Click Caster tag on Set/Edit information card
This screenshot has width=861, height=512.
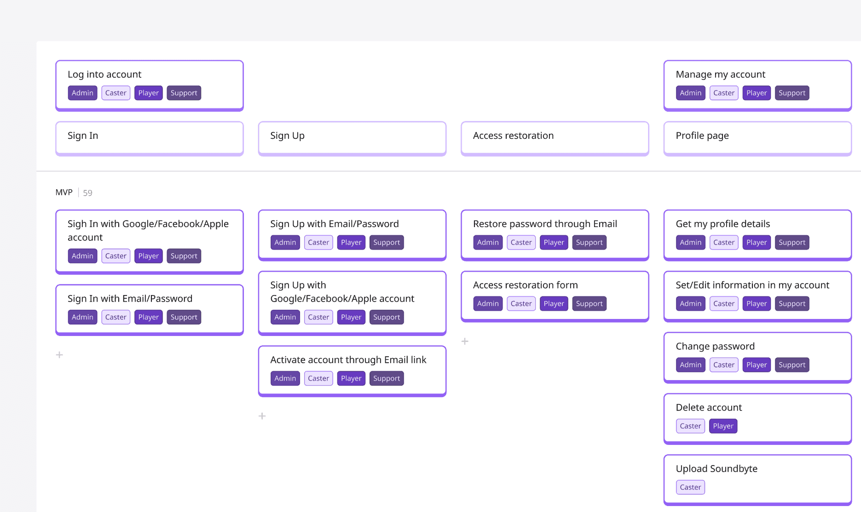tap(724, 303)
